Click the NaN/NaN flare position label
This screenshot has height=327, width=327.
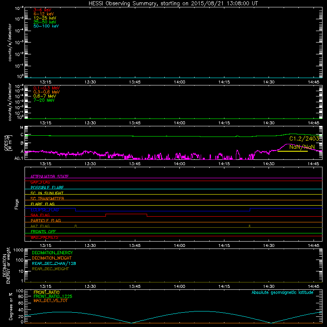[x=302, y=147]
